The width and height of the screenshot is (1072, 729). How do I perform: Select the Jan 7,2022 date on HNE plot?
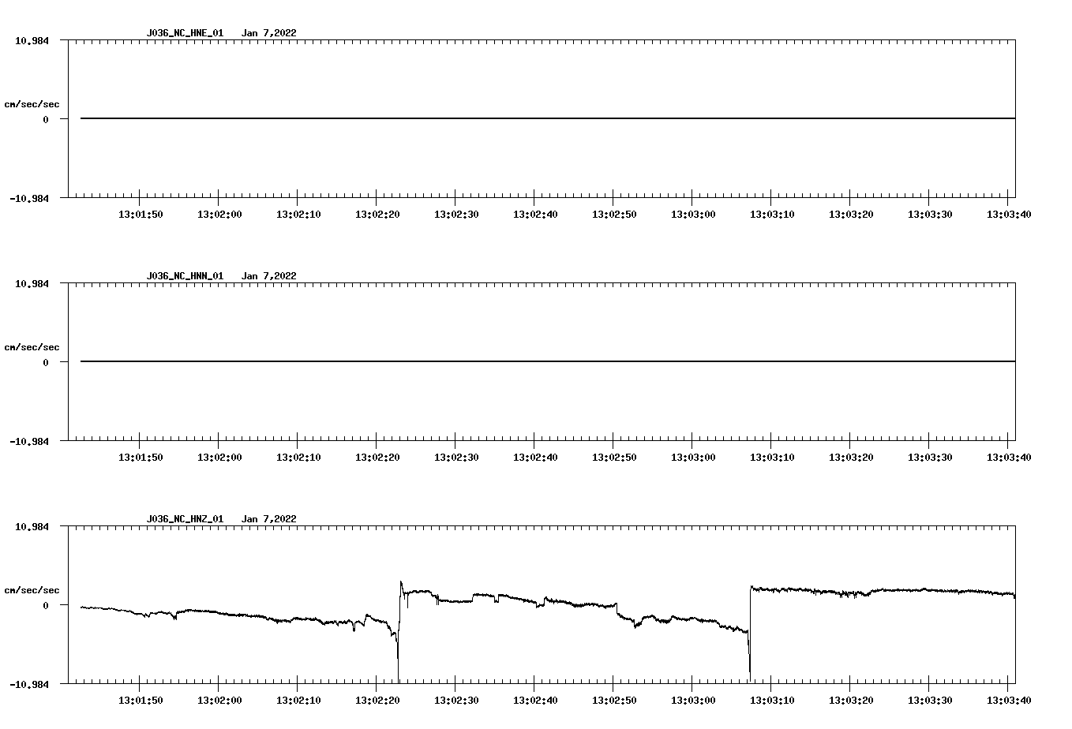tap(269, 33)
